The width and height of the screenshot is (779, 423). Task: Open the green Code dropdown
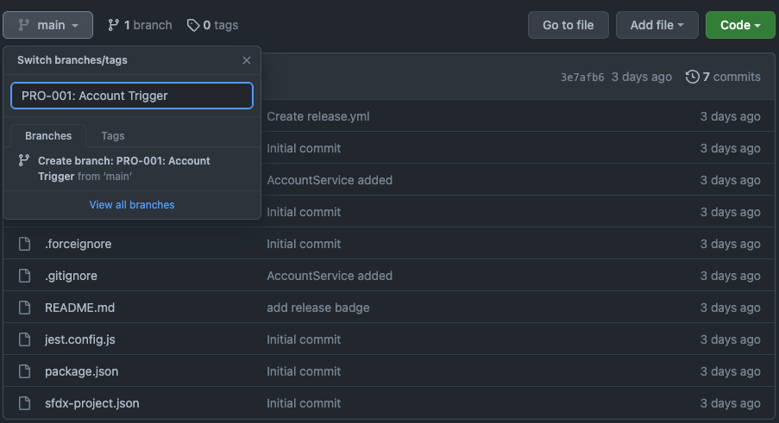(x=740, y=25)
